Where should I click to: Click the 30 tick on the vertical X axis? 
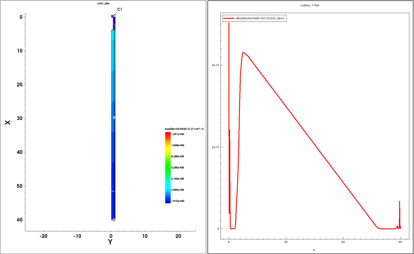point(20,119)
